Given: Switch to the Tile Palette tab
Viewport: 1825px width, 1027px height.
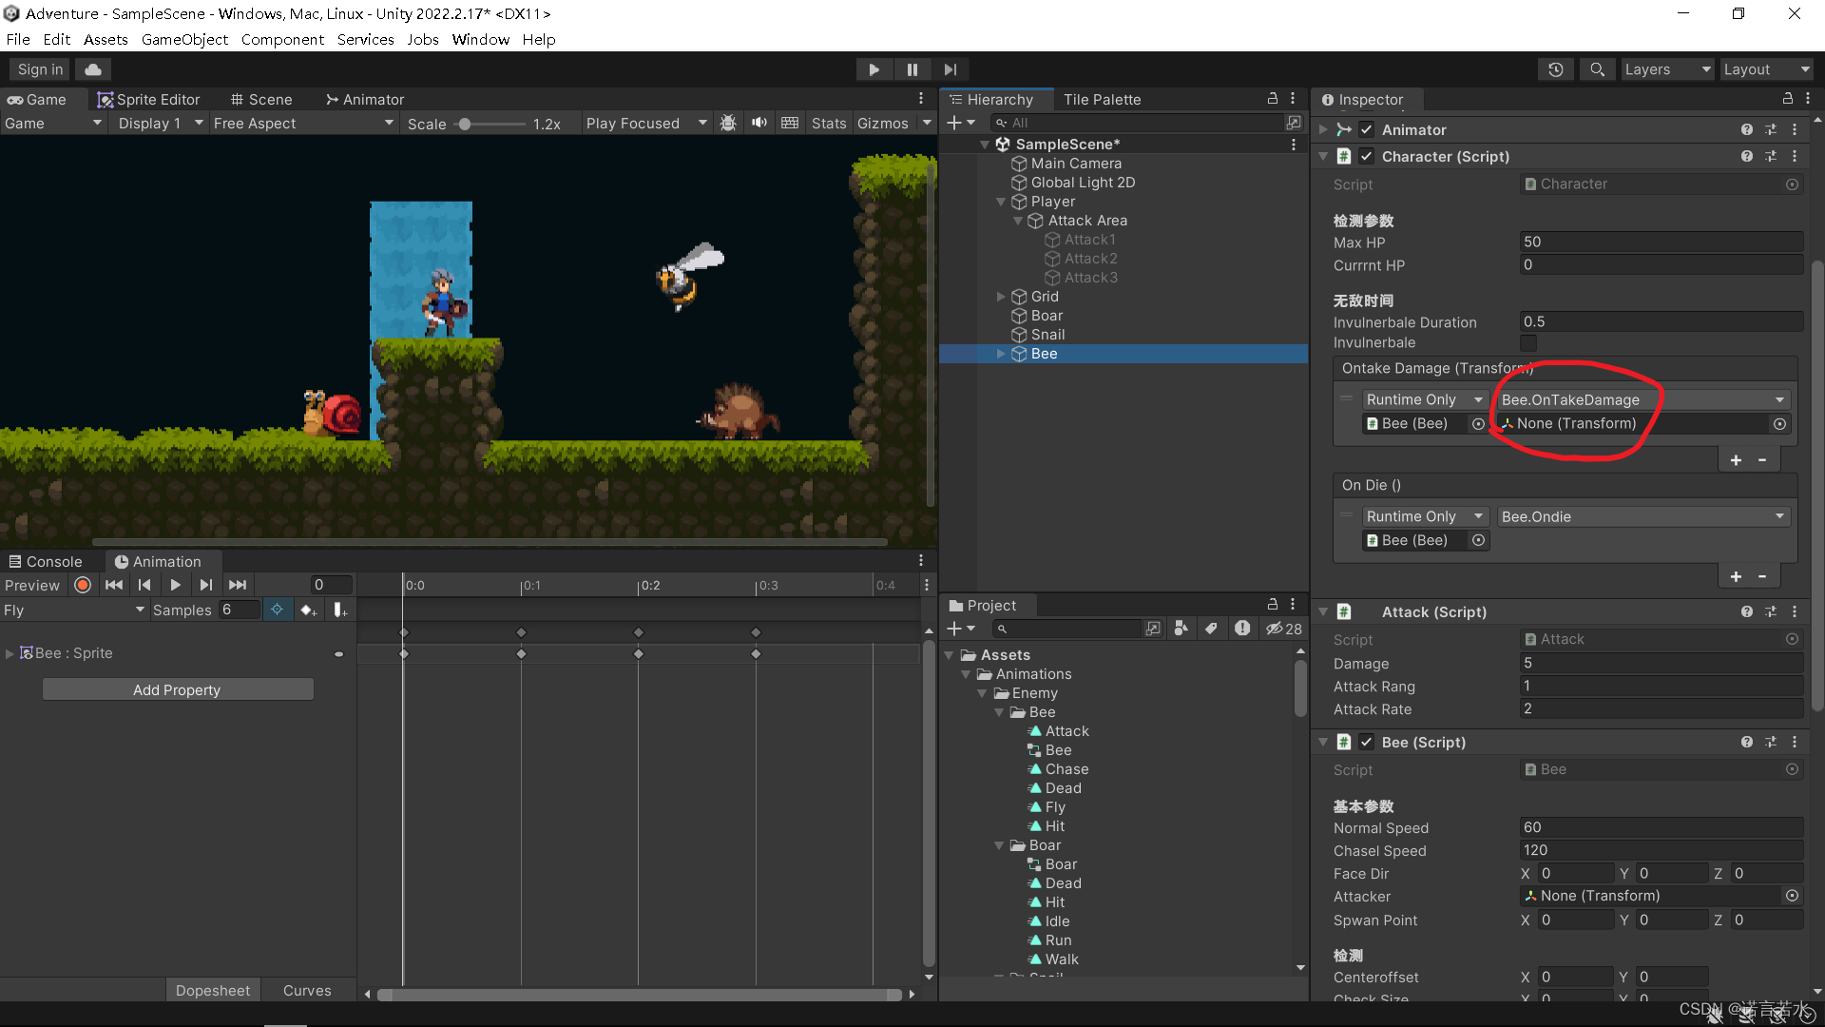Looking at the screenshot, I should coord(1102,99).
